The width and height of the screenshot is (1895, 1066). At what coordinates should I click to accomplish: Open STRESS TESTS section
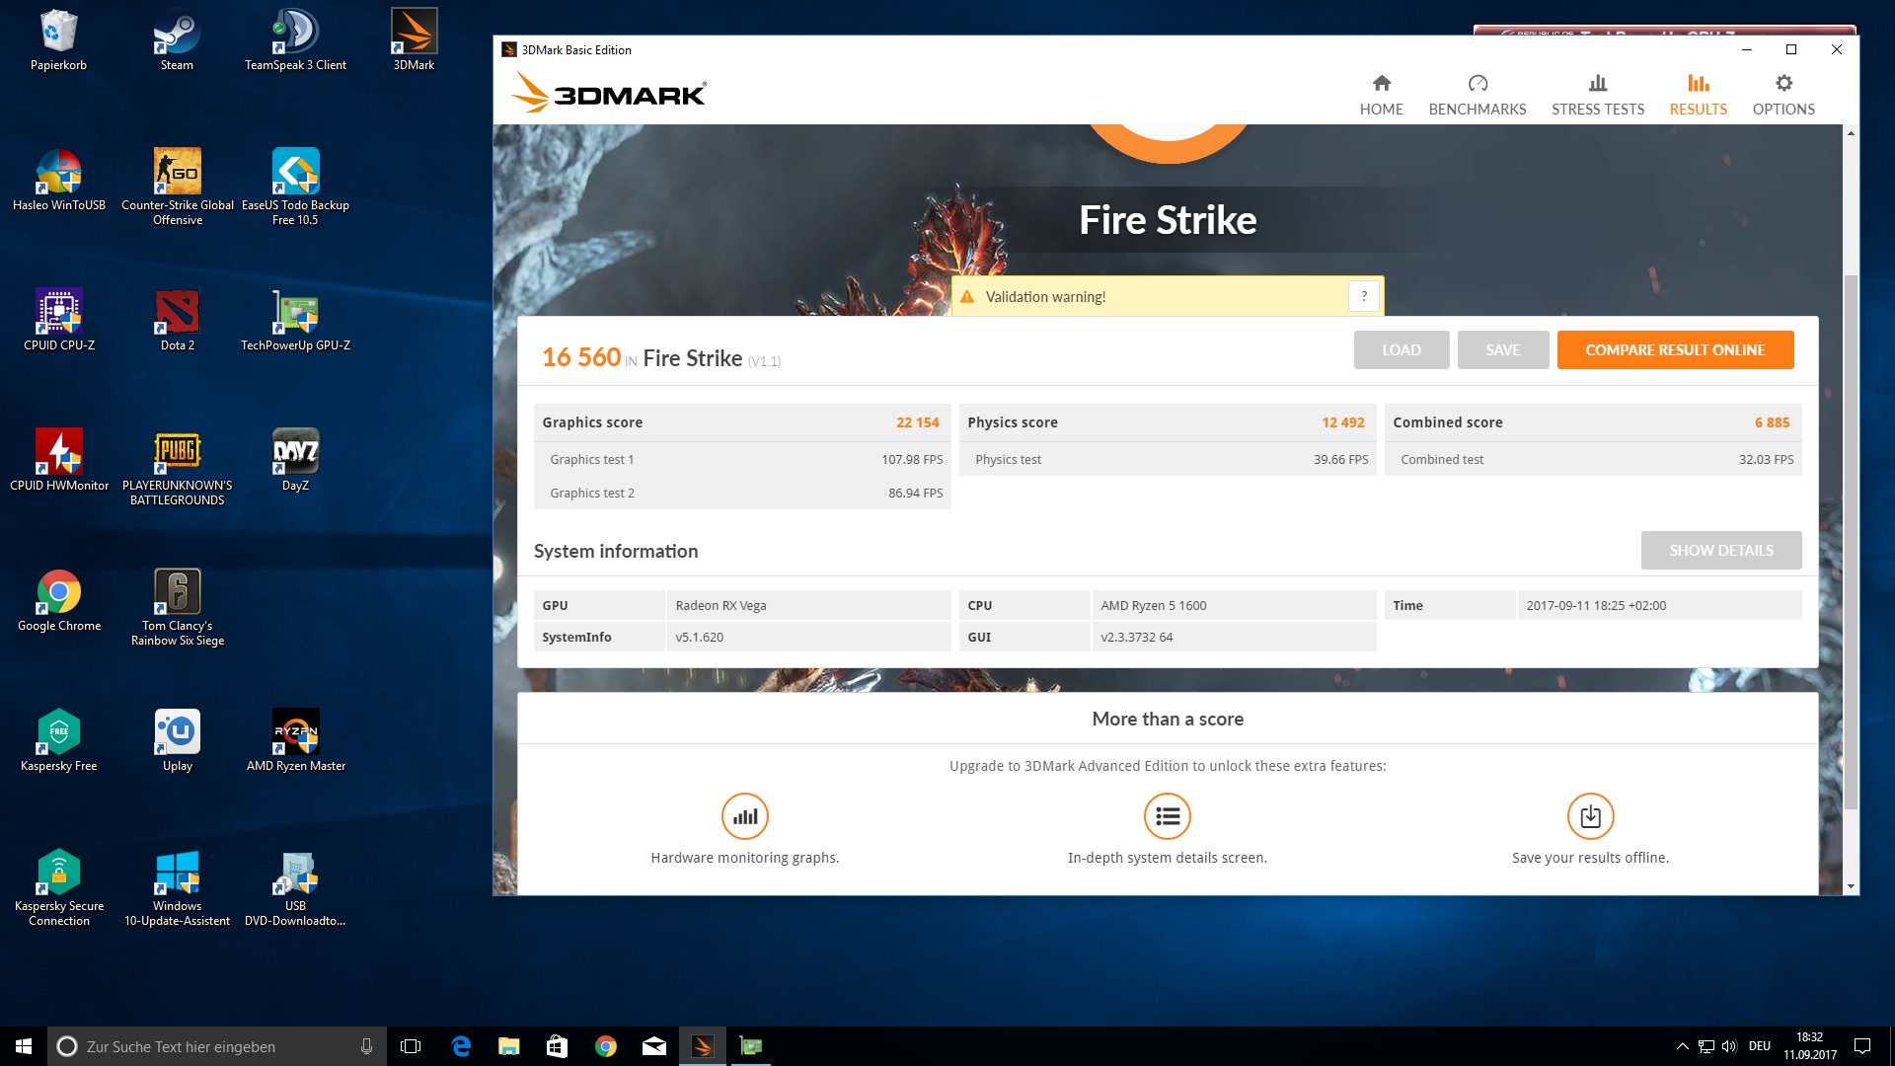point(1597,95)
